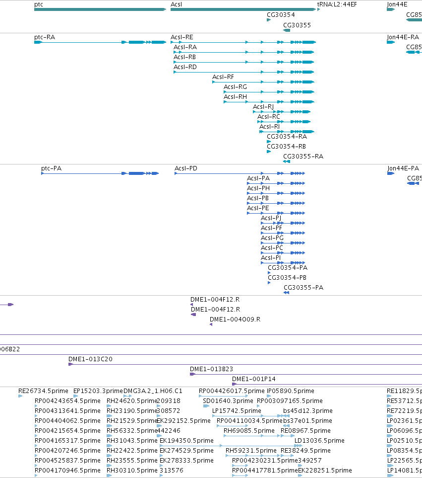Select the Jon44E gene label
This screenshot has height=478, width=422.
coord(397,4)
